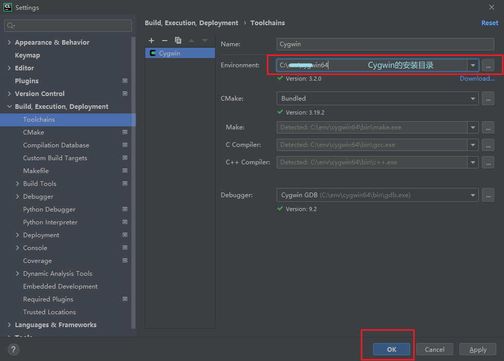Move the toolchain down in the list

click(x=205, y=41)
